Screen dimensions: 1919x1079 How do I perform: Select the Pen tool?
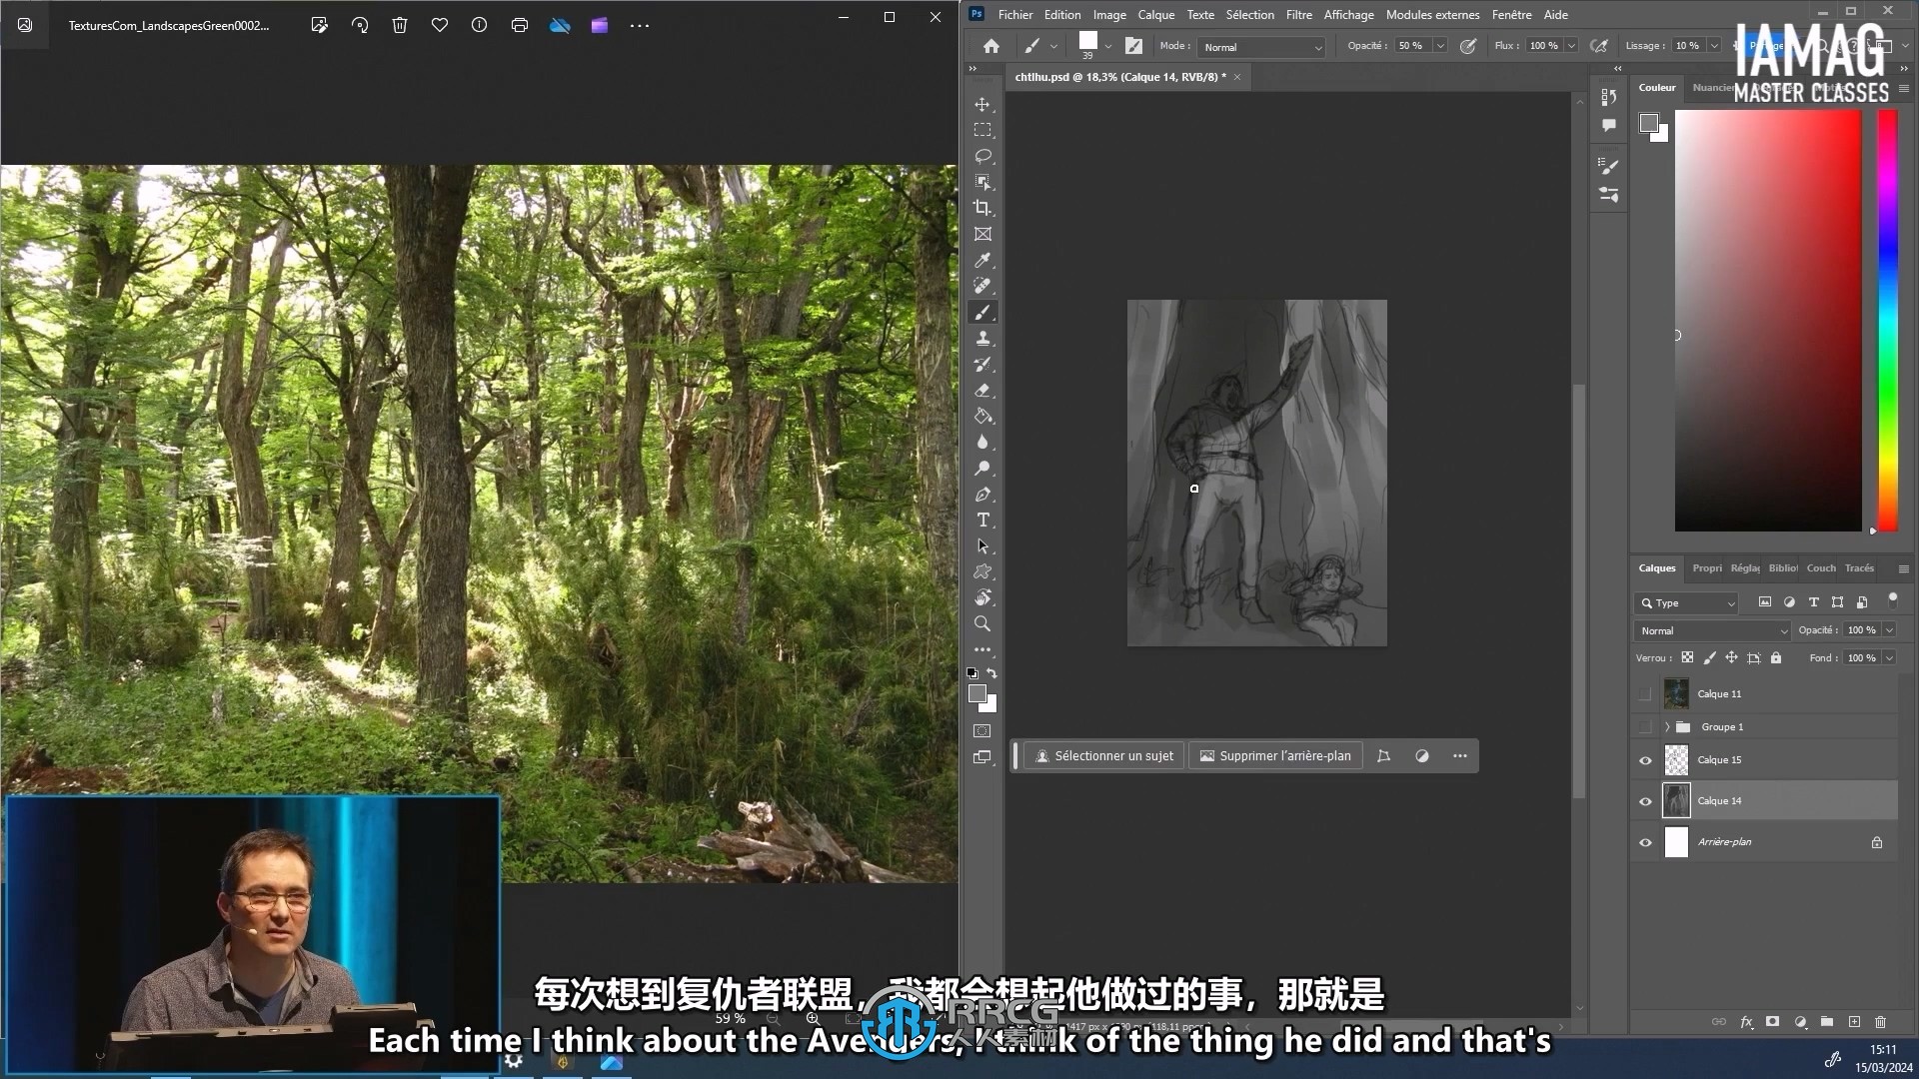(982, 495)
